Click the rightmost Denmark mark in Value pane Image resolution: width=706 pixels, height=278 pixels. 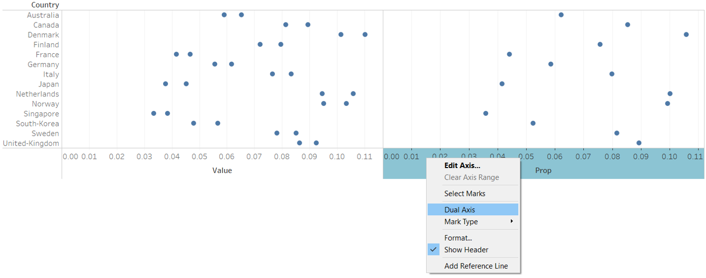365,34
